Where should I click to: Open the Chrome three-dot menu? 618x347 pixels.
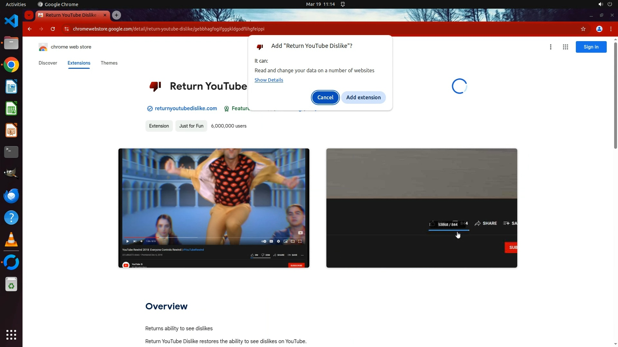click(611, 29)
